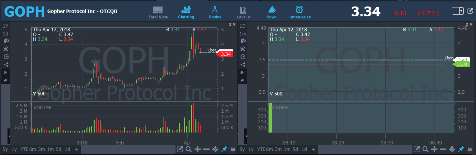The image size is (476, 155).
Task: Click the 3.34 last price
Action: [366, 12]
